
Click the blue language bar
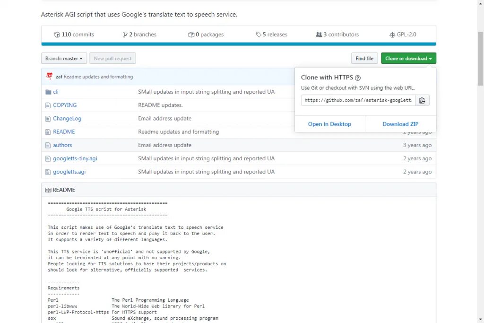pos(239,44)
